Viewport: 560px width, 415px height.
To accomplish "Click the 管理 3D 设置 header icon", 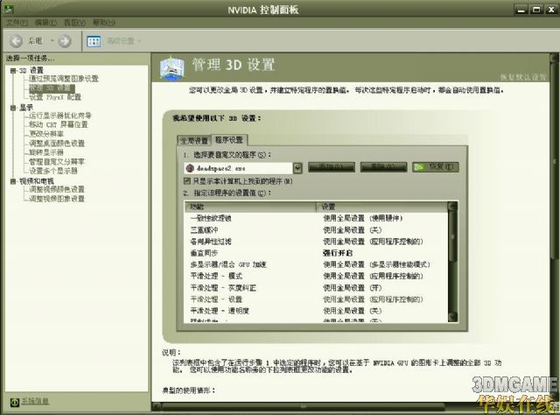I will 172,68.
